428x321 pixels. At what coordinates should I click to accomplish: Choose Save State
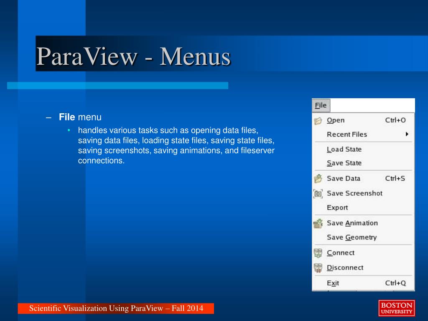tap(363, 163)
